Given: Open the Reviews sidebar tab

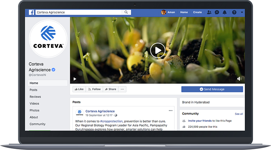Looking at the screenshot, I should tap(35, 97).
